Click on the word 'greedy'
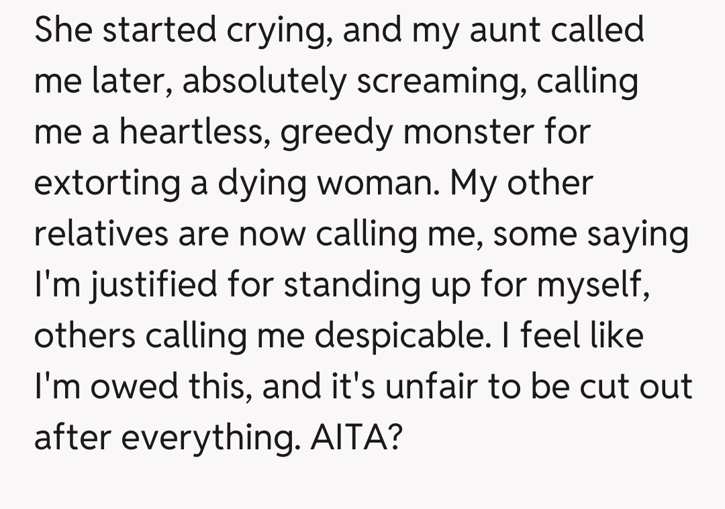Viewport: 725px width, 509px height. coord(339,131)
